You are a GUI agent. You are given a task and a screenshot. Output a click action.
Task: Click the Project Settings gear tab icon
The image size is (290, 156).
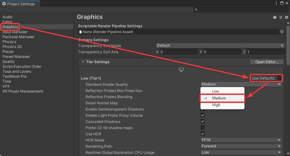point(4,4)
